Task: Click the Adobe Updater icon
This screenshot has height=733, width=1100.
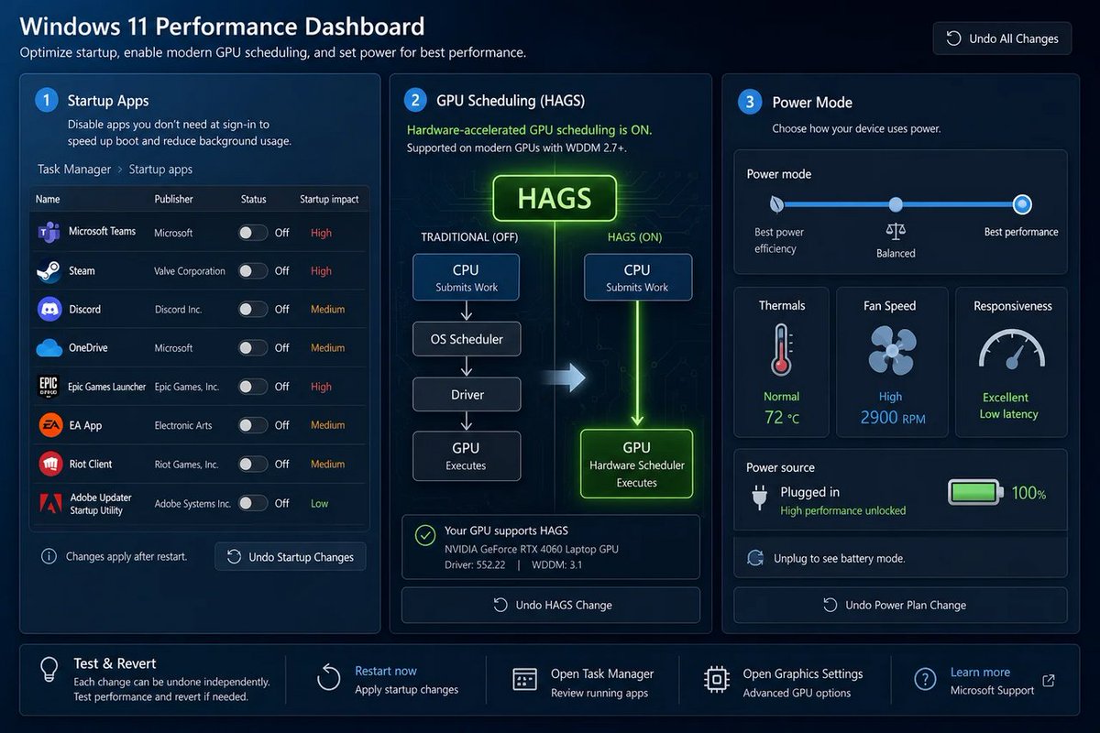Action: tap(49, 503)
